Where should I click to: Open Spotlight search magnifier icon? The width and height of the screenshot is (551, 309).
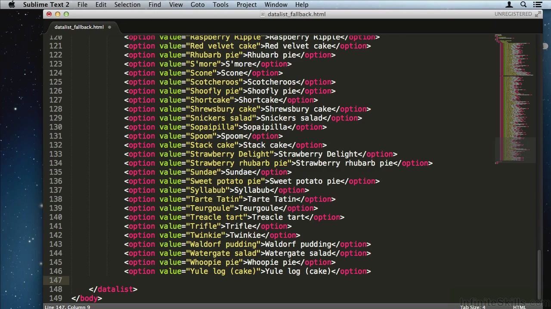coord(523,5)
